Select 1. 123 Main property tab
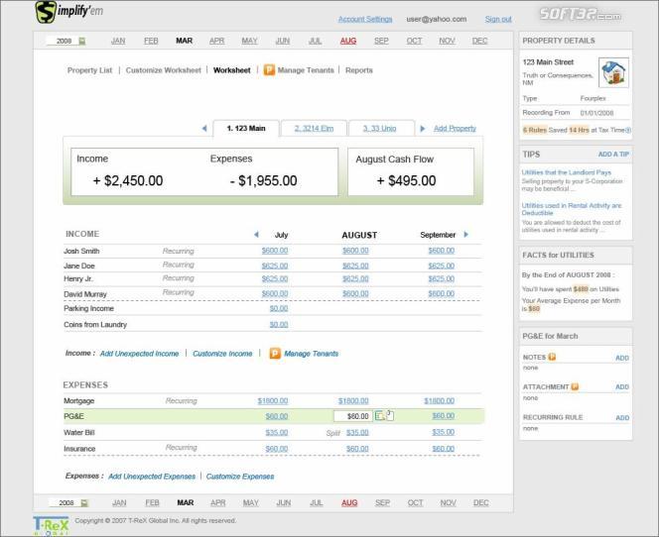Image resolution: width=659 pixels, height=537 pixels. 246,129
